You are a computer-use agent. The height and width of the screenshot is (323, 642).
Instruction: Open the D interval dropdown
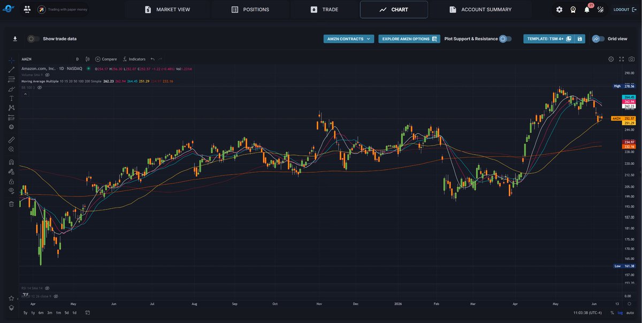[x=78, y=59]
